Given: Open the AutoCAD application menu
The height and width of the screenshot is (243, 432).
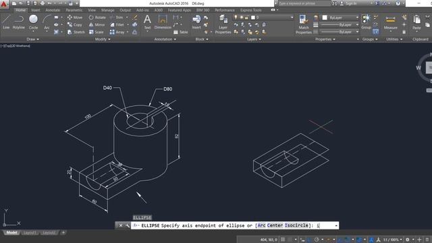Looking at the screenshot, I should click(x=4, y=4).
